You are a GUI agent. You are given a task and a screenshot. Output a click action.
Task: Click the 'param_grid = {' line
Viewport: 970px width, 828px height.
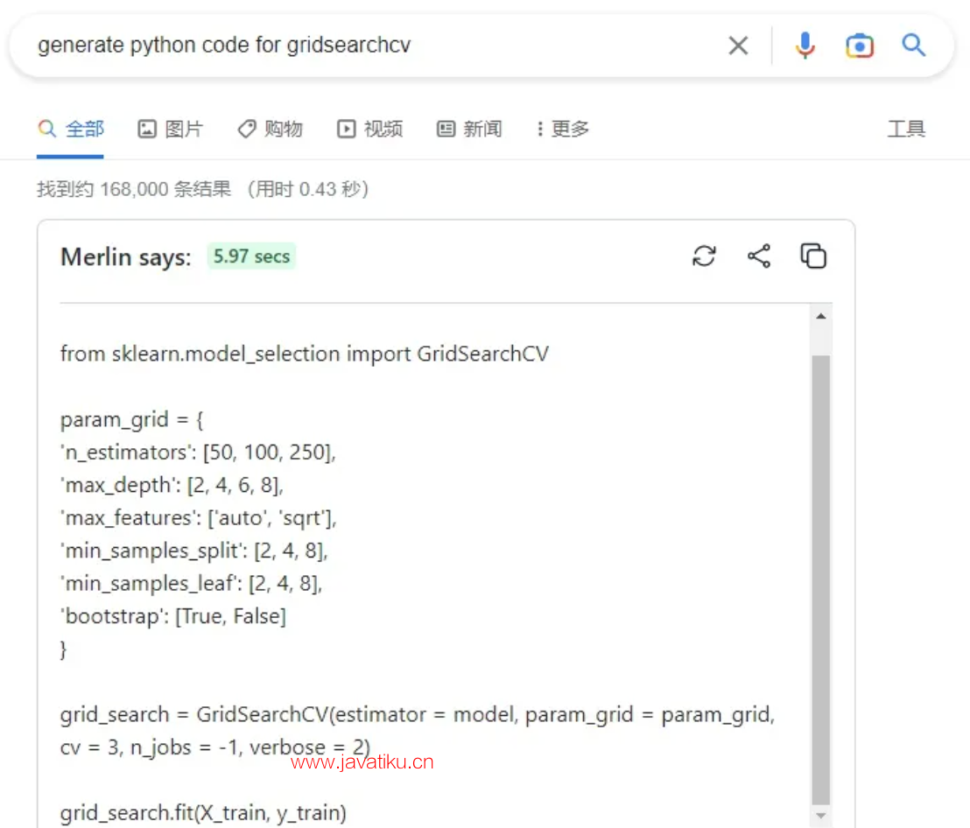point(132,420)
